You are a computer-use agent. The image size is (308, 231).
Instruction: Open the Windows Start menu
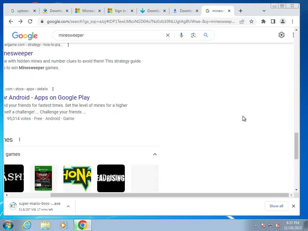pos(8,225)
